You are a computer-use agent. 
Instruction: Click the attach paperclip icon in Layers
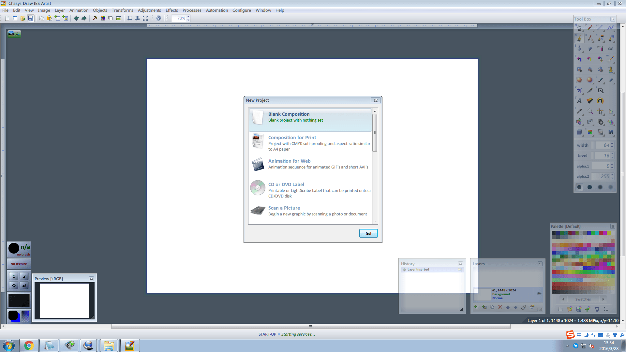(x=524, y=307)
